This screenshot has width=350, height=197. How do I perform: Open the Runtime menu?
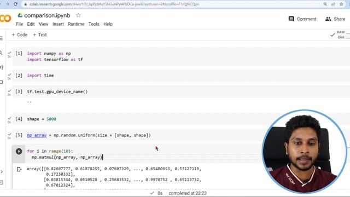point(76,24)
